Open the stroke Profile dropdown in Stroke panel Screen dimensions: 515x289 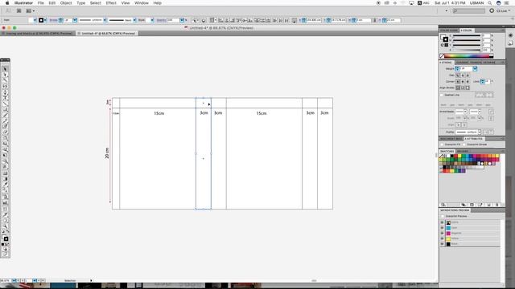(480, 132)
